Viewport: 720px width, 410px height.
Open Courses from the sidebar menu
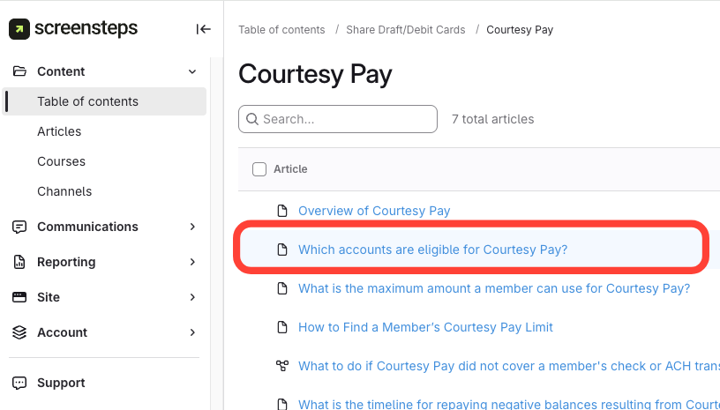tap(61, 161)
